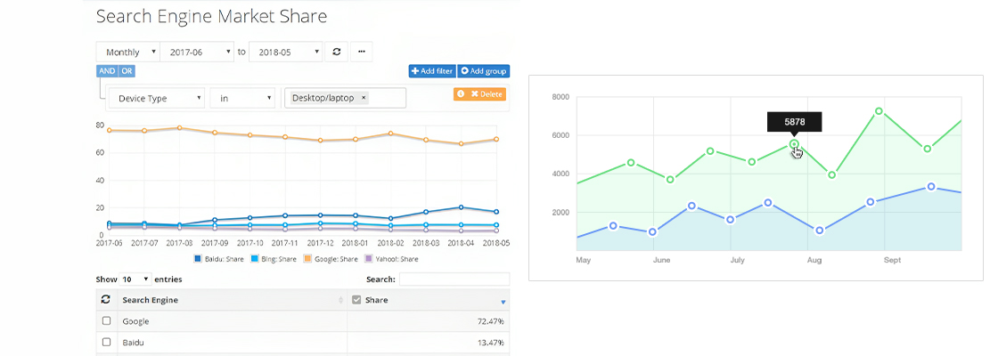
Task: Open the 'in' operator dropdown
Action: pos(242,99)
